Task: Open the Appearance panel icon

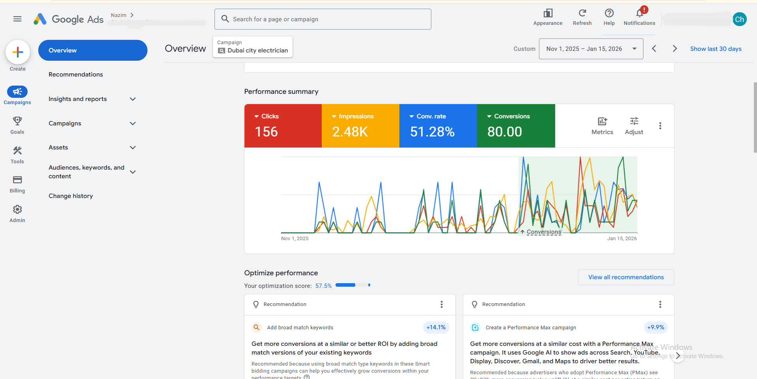Action: [x=548, y=13]
